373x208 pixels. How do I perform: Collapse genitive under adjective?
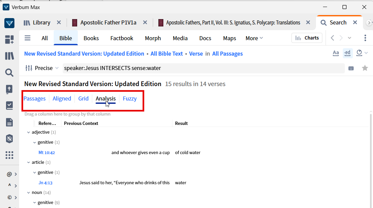[x=35, y=142]
